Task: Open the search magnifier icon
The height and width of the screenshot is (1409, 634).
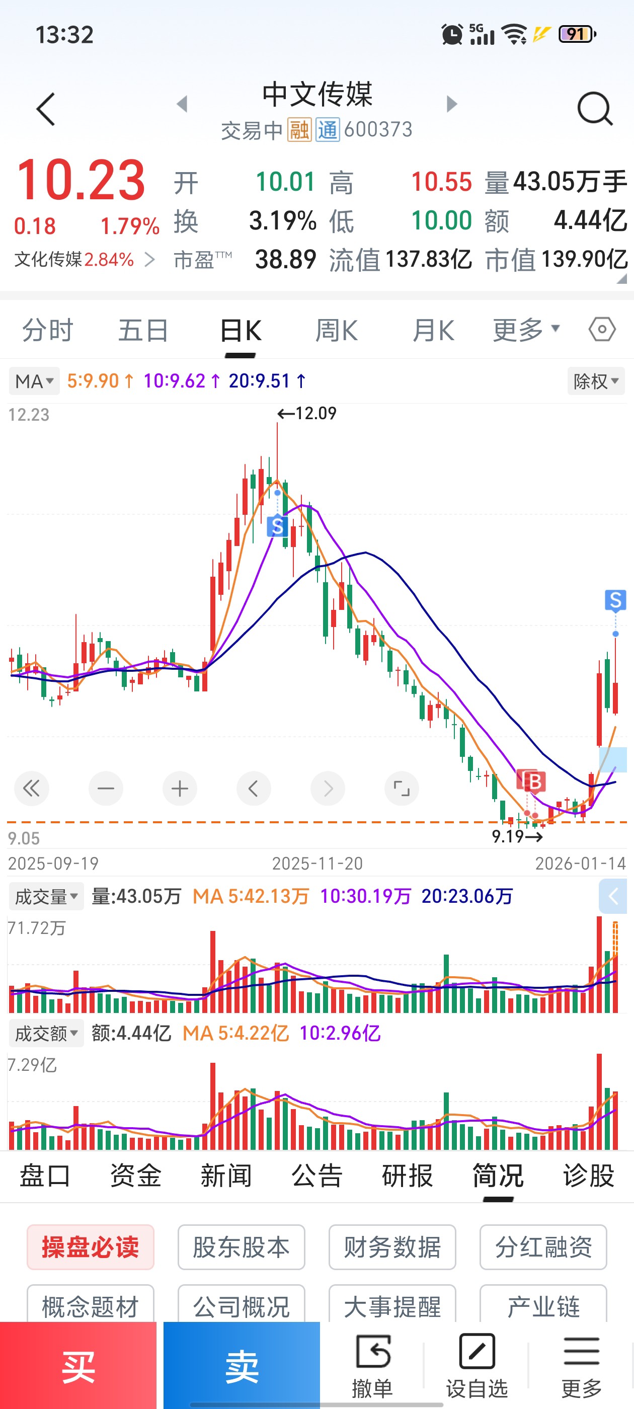Action: point(595,109)
